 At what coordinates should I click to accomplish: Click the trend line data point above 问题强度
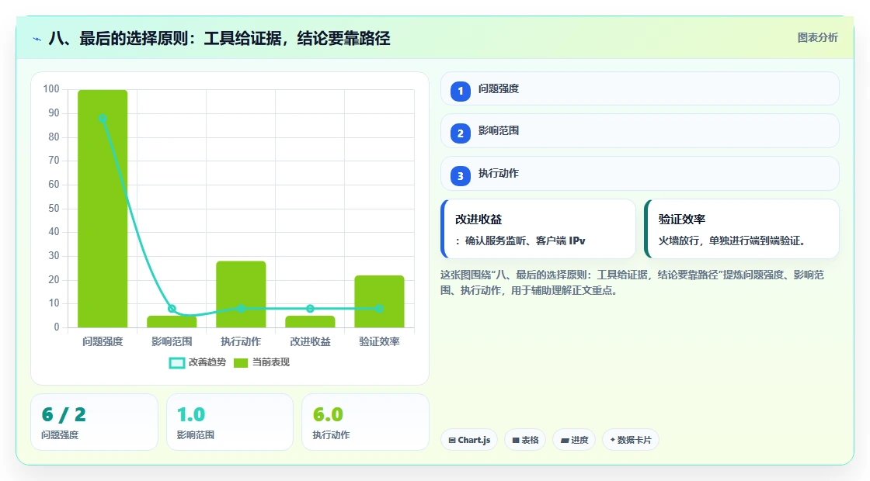pyautogui.click(x=103, y=119)
